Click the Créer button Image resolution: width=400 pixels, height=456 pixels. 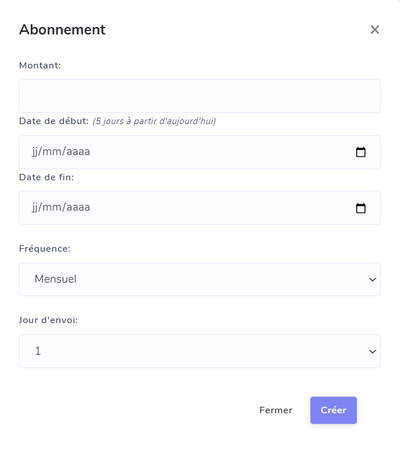coord(333,410)
